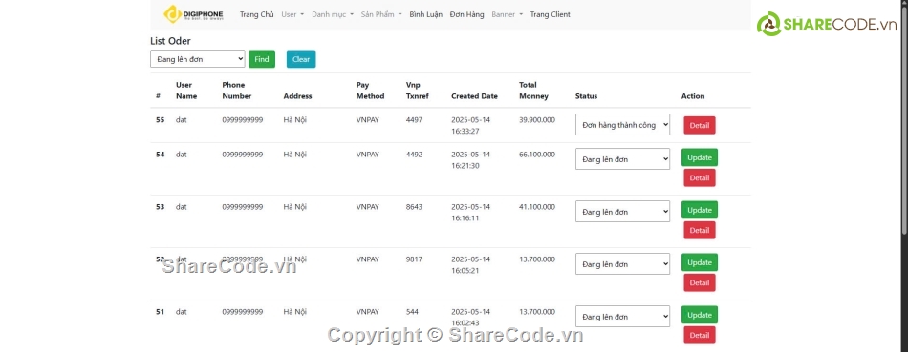Click order number 53
Viewport: 908px width, 352px height.
click(x=161, y=207)
